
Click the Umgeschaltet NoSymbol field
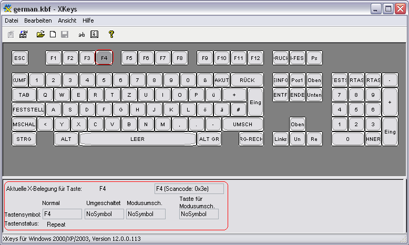pyautogui.click(x=104, y=214)
